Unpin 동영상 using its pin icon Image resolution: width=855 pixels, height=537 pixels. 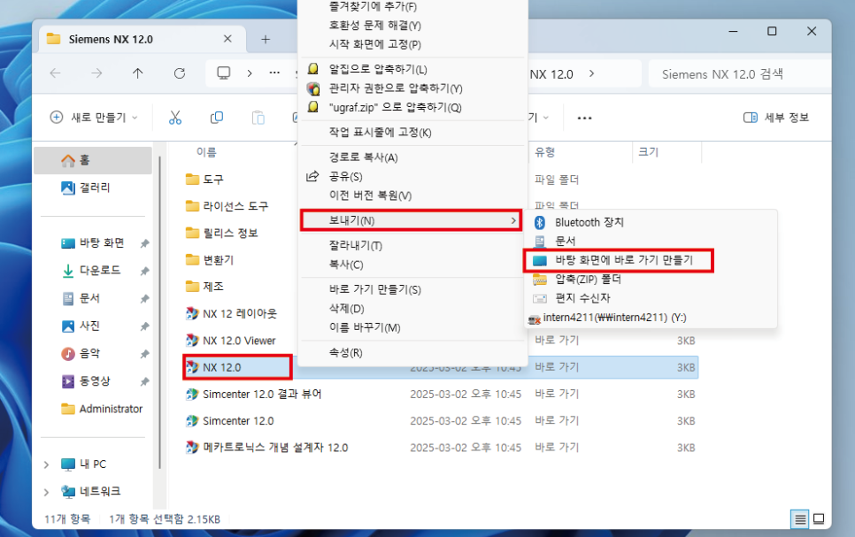pos(144,381)
